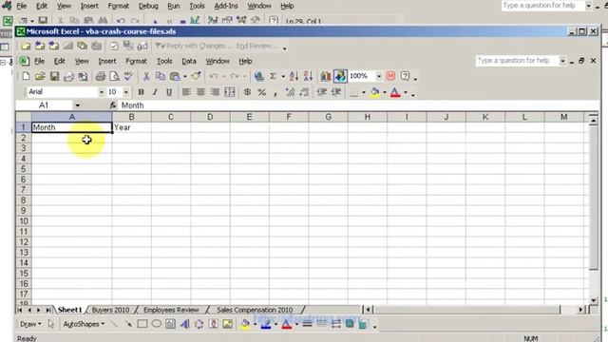Pick the yellow Fill Color bucket in the formatting toolbar
This screenshot has width=608, height=342.
(x=374, y=92)
